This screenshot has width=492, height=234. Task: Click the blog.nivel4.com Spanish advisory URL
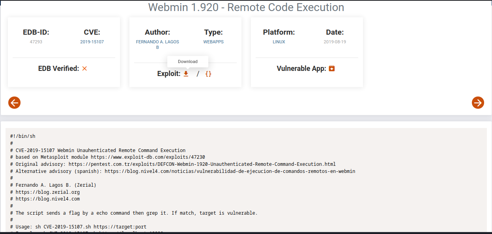pyautogui.click(x=230, y=171)
